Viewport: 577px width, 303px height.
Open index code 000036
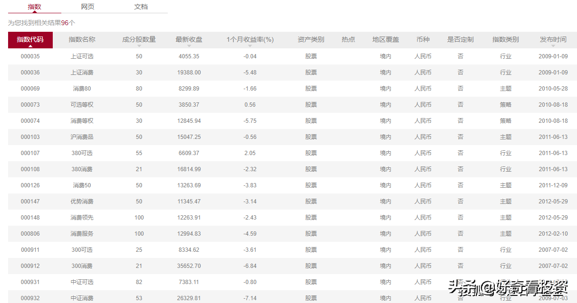tap(30, 73)
